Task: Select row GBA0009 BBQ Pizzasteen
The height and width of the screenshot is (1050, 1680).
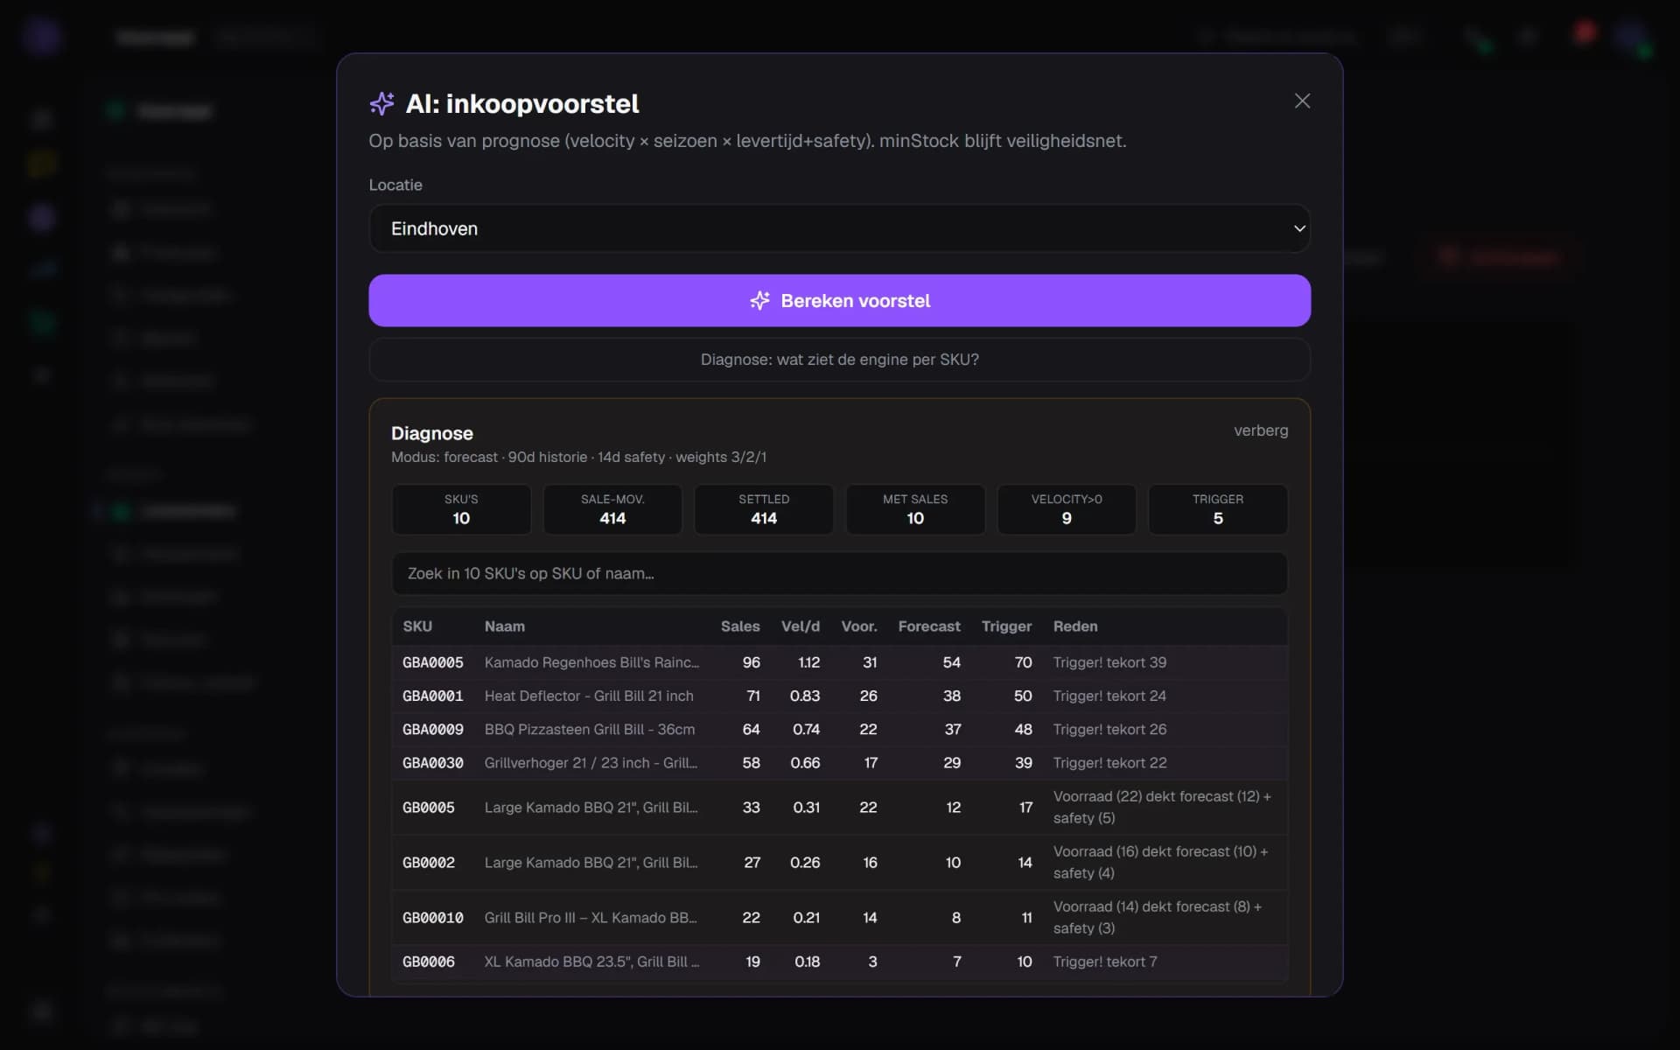Action: [x=839, y=729]
